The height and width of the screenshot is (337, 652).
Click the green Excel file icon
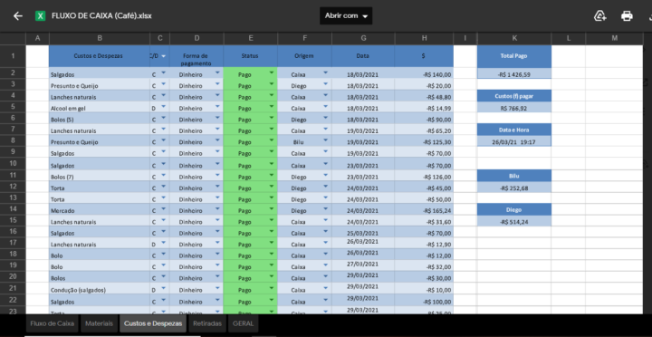41,16
